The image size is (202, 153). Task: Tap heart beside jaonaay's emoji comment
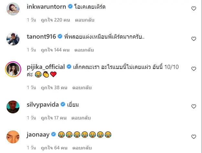click(194, 137)
